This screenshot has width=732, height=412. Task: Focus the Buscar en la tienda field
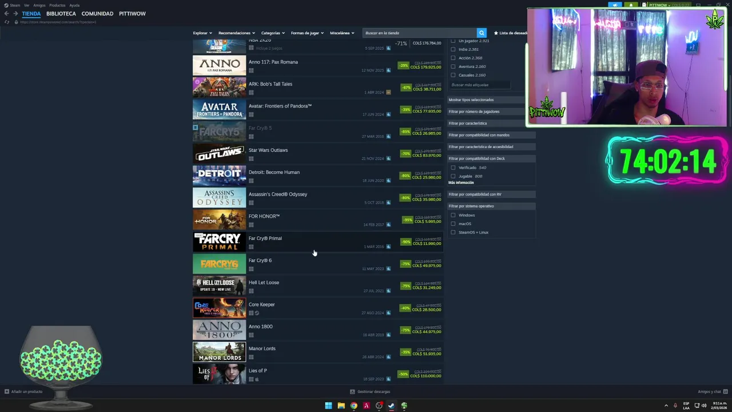pos(420,33)
